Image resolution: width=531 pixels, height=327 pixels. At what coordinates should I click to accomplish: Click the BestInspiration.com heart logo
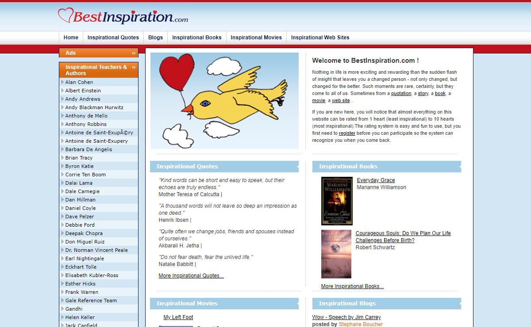click(x=123, y=16)
